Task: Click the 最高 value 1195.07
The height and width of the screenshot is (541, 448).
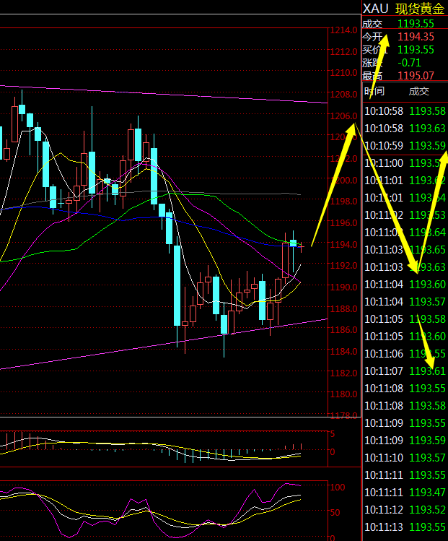Action: point(416,76)
